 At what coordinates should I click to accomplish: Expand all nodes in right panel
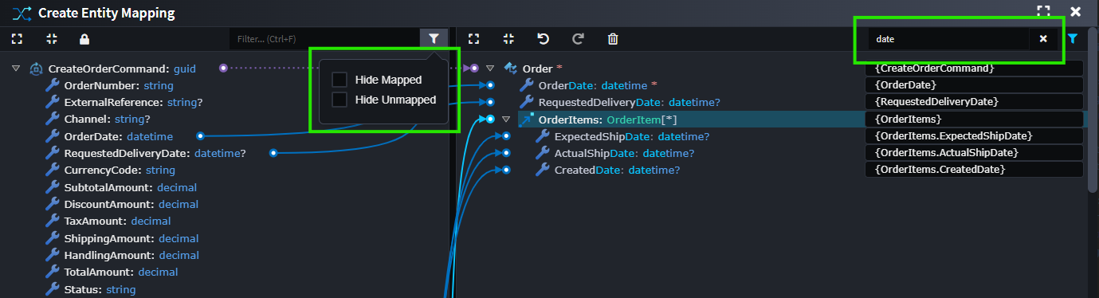tap(473, 38)
